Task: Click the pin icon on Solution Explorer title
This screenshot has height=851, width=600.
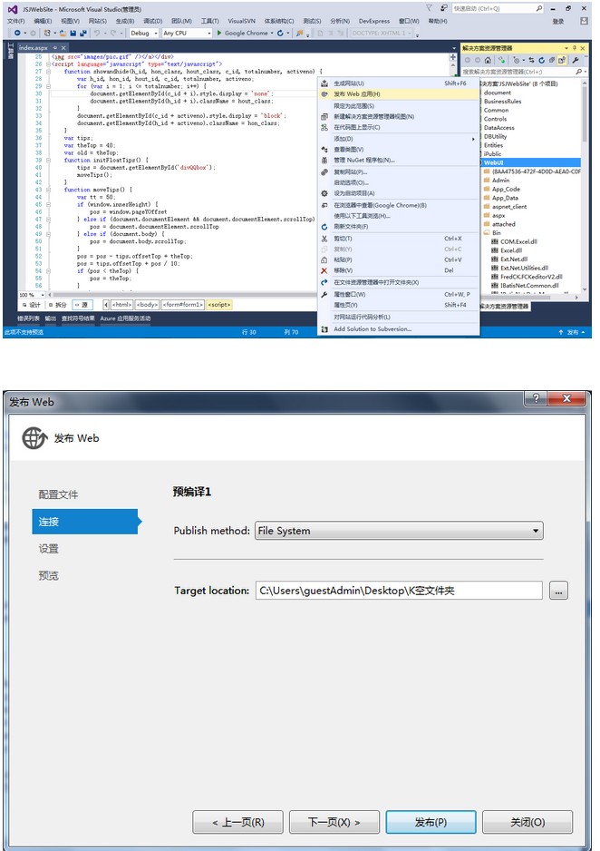Action: click(574, 48)
